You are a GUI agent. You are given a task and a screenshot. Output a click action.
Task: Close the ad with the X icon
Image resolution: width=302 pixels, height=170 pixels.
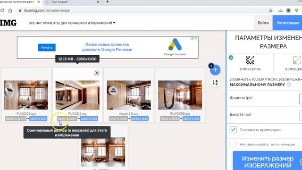click(x=196, y=38)
